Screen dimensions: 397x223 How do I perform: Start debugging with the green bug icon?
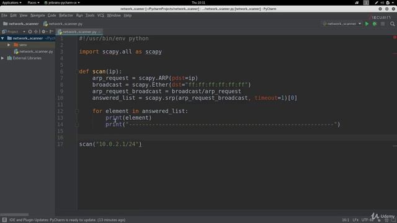[375, 24]
